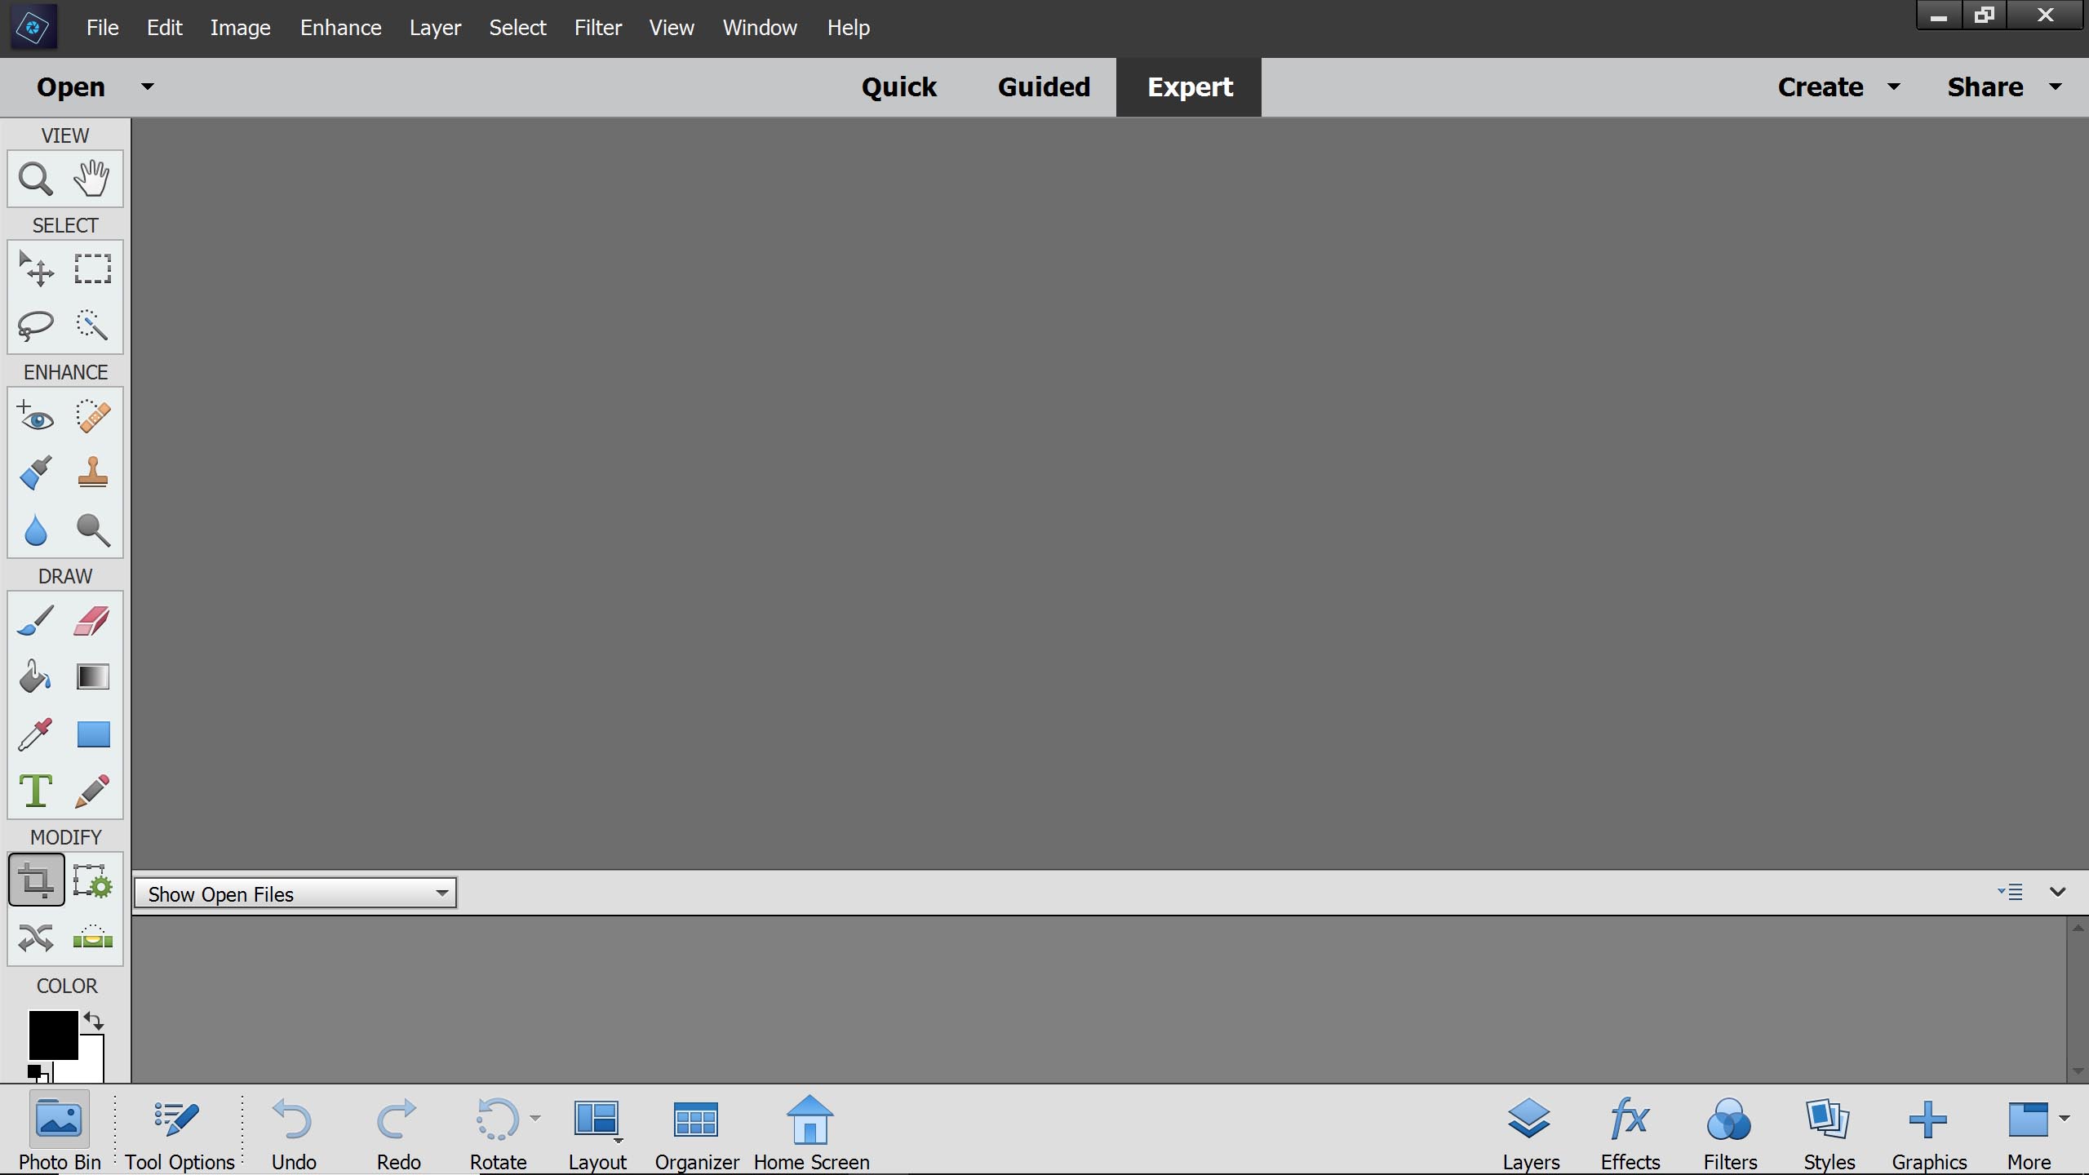
Task: Click the black foreground color swatch
Action: pyautogui.click(x=51, y=1032)
